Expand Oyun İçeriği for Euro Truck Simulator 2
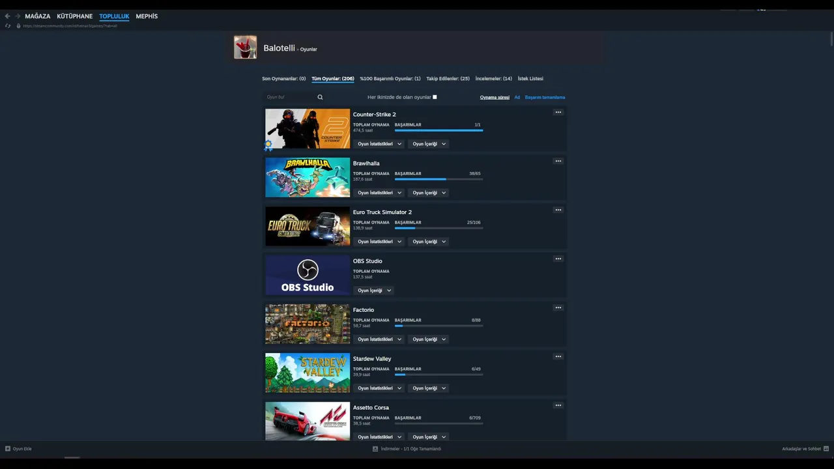The height and width of the screenshot is (469, 834). (x=429, y=242)
